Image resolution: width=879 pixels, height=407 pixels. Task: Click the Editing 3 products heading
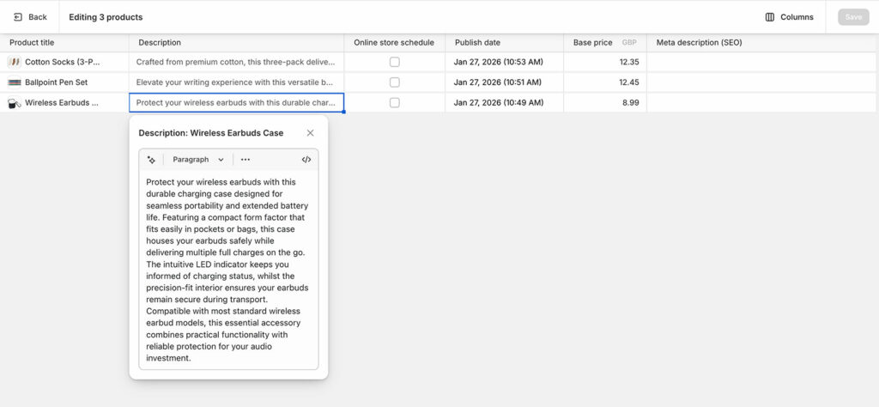[x=106, y=17]
